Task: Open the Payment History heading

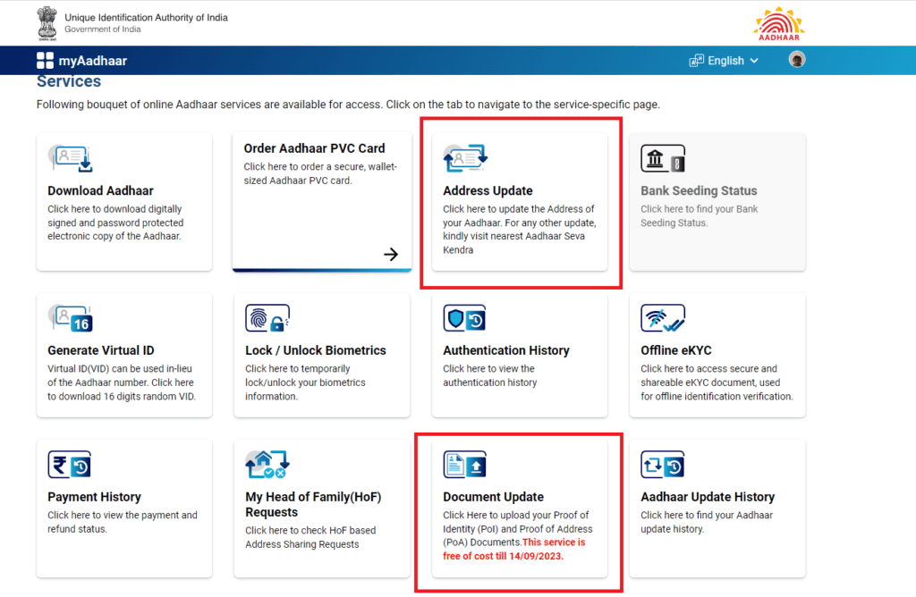Action: [x=94, y=497]
